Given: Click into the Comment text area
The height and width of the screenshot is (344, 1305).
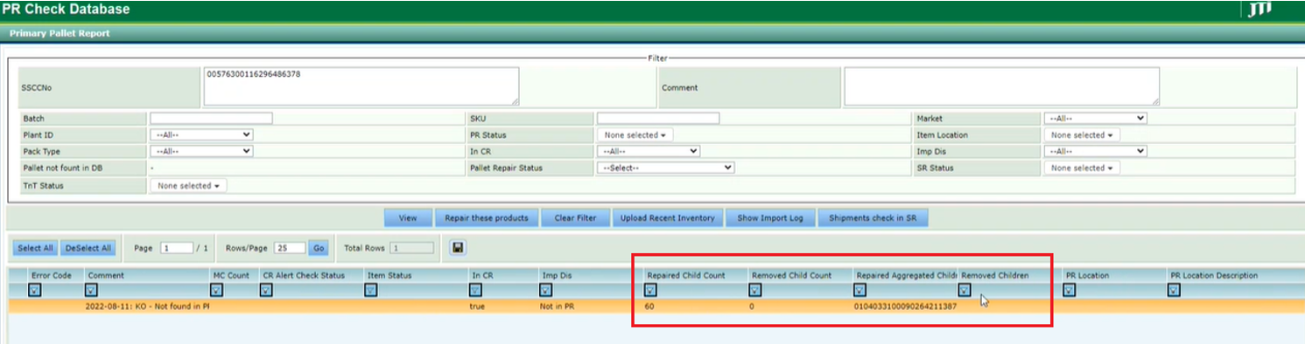Looking at the screenshot, I should click(1001, 86).
